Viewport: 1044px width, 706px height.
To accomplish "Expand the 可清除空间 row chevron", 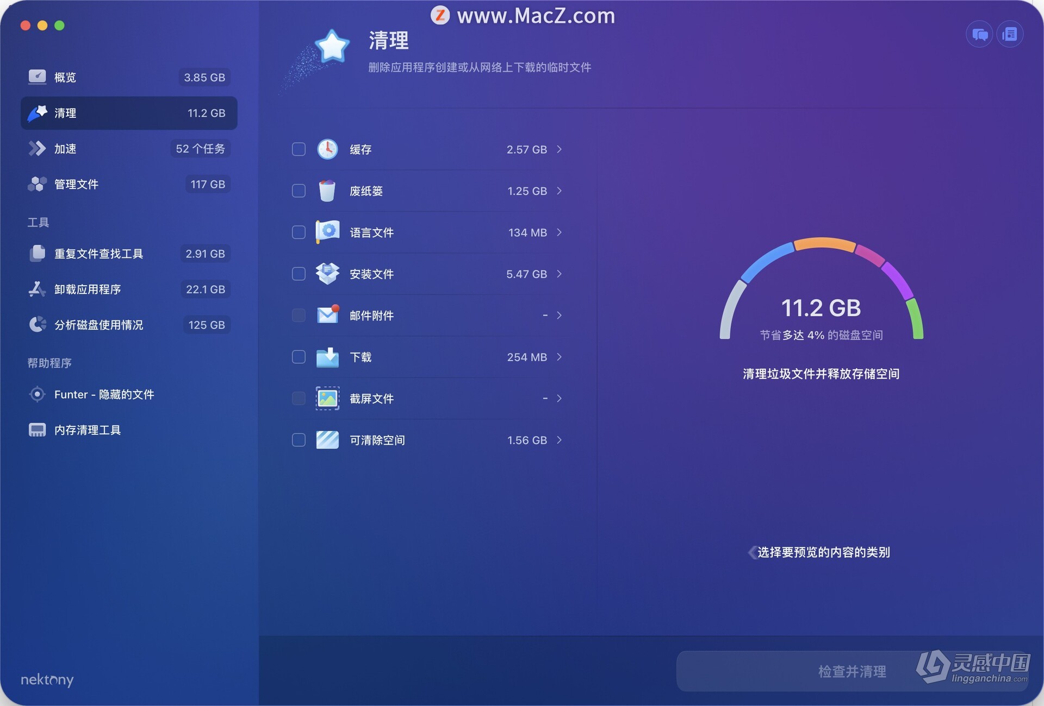I will (559, 440).
